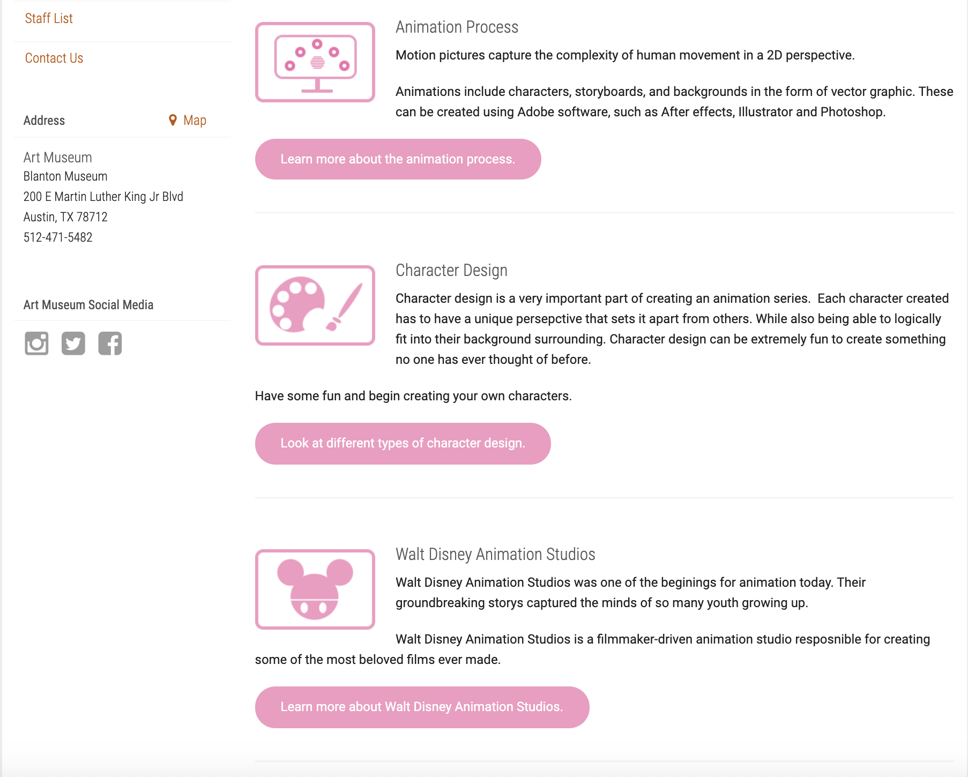Open the Map link next to Address
The width and height of the screenshot is (968, 777).
click(195, 120)
